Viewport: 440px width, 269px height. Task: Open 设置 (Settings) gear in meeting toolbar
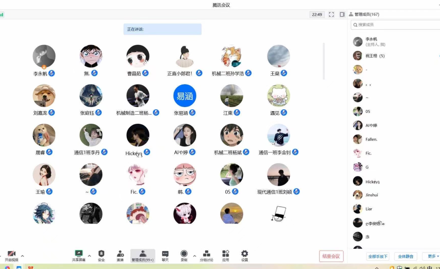click(244, 255)
